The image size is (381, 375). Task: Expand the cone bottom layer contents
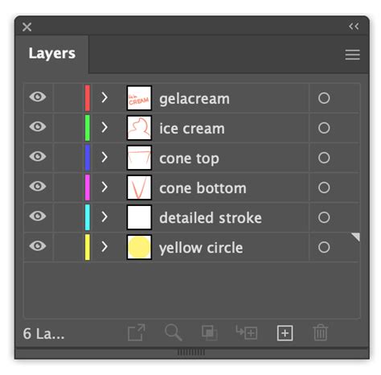104,187
